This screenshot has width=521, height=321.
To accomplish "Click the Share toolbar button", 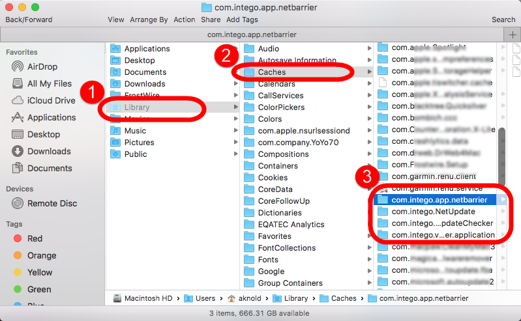I will pos(211,20).
